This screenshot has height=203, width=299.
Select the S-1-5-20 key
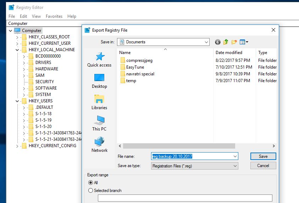[44, 127]
